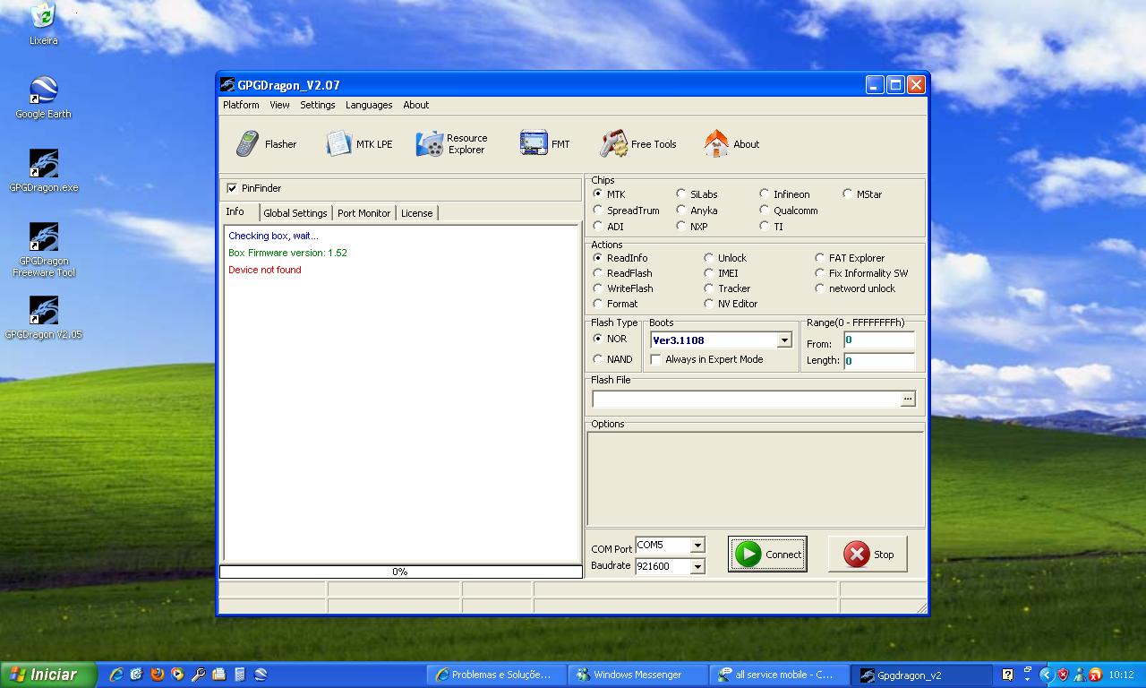Open printer-fax quick launch icon

click(x=219, y=675)
